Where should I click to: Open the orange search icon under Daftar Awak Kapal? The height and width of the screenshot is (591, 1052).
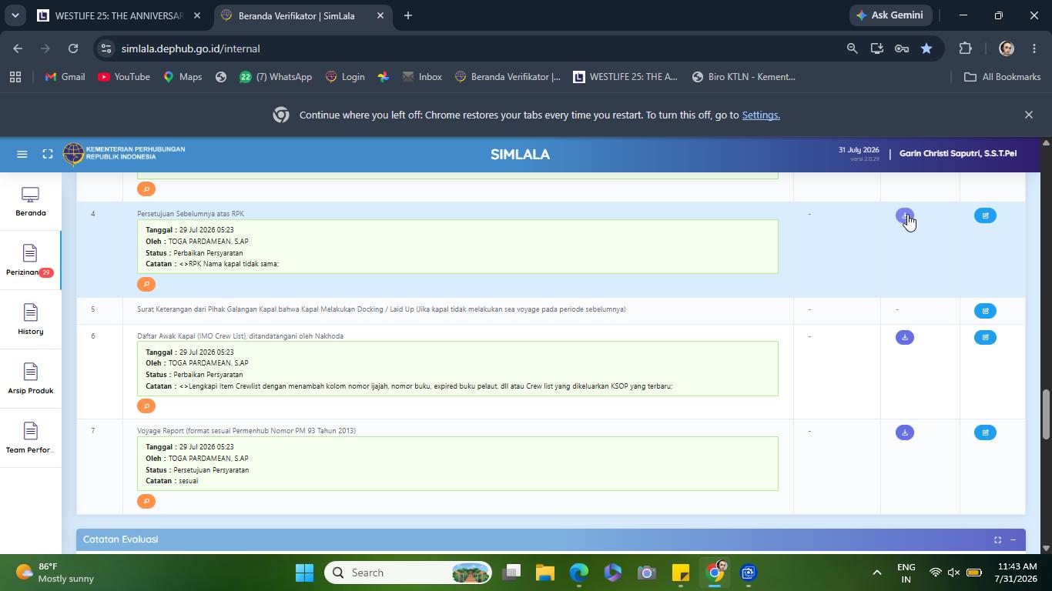(146, 406)
